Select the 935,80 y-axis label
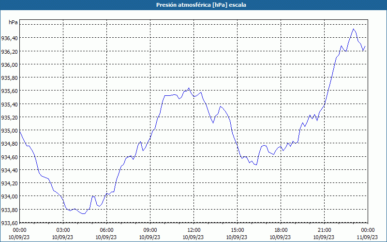This screenshot has height=242, width=387. point(9,77)
